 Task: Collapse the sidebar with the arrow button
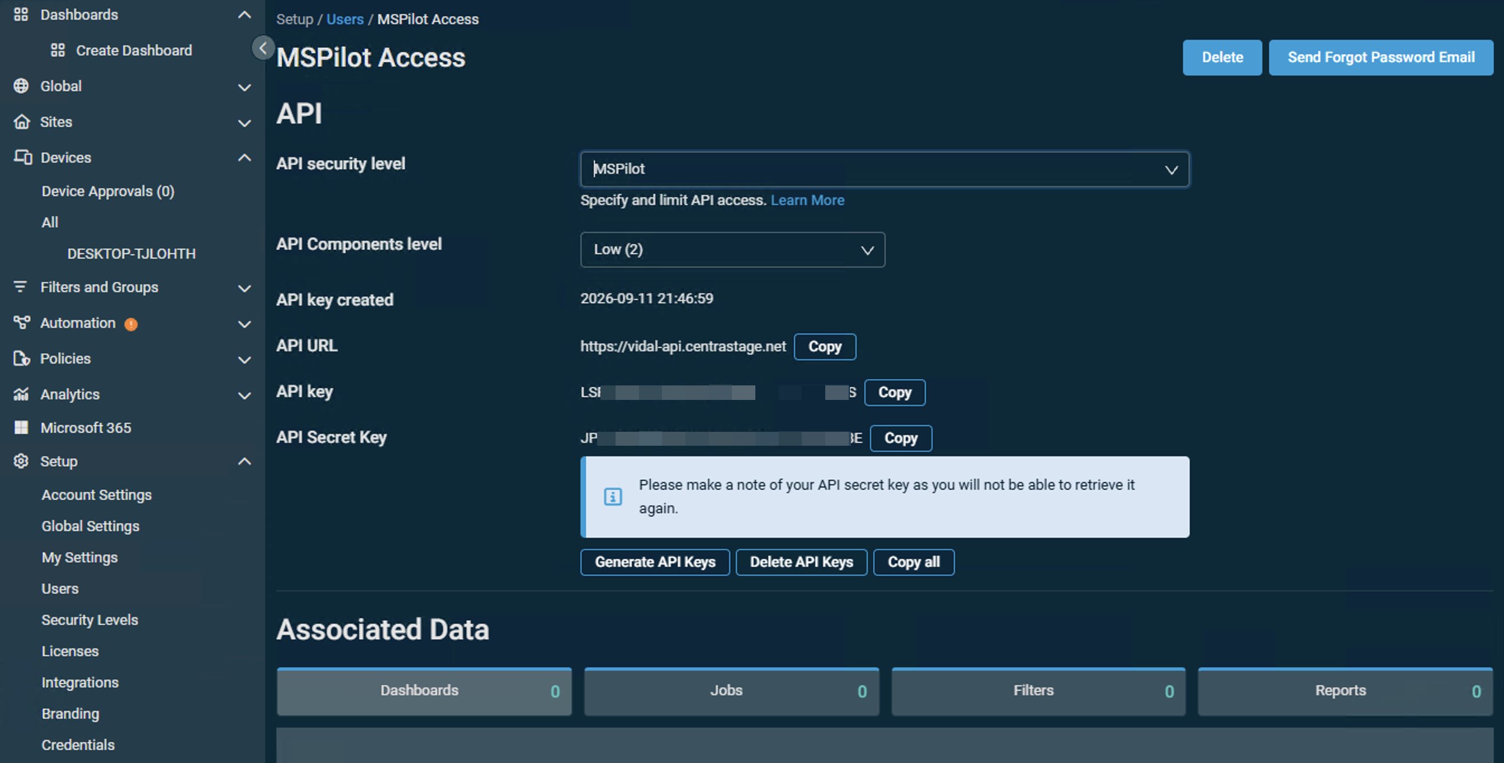click(x=263, y=48)
